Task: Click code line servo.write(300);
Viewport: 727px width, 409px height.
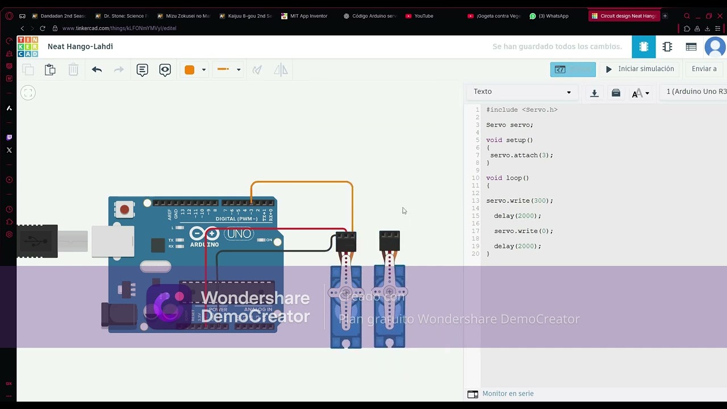Action: pyautogui.click(x=519, y=201)
